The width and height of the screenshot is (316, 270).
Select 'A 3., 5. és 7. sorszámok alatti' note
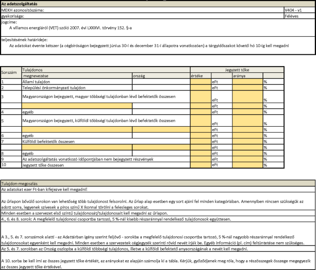pyautogui.click(x=158, y=234)
